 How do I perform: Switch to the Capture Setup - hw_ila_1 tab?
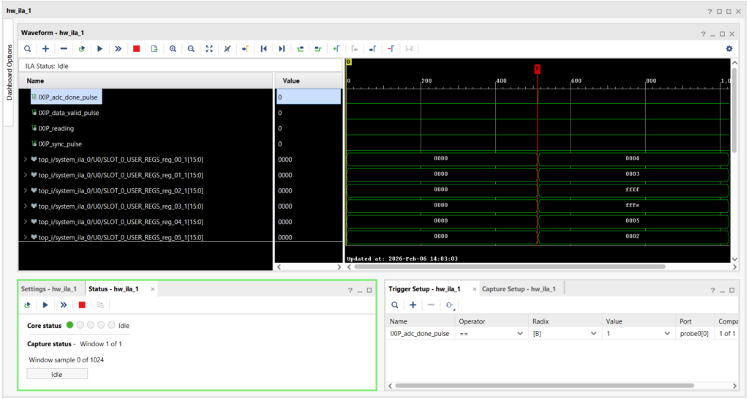click(518, 289)
